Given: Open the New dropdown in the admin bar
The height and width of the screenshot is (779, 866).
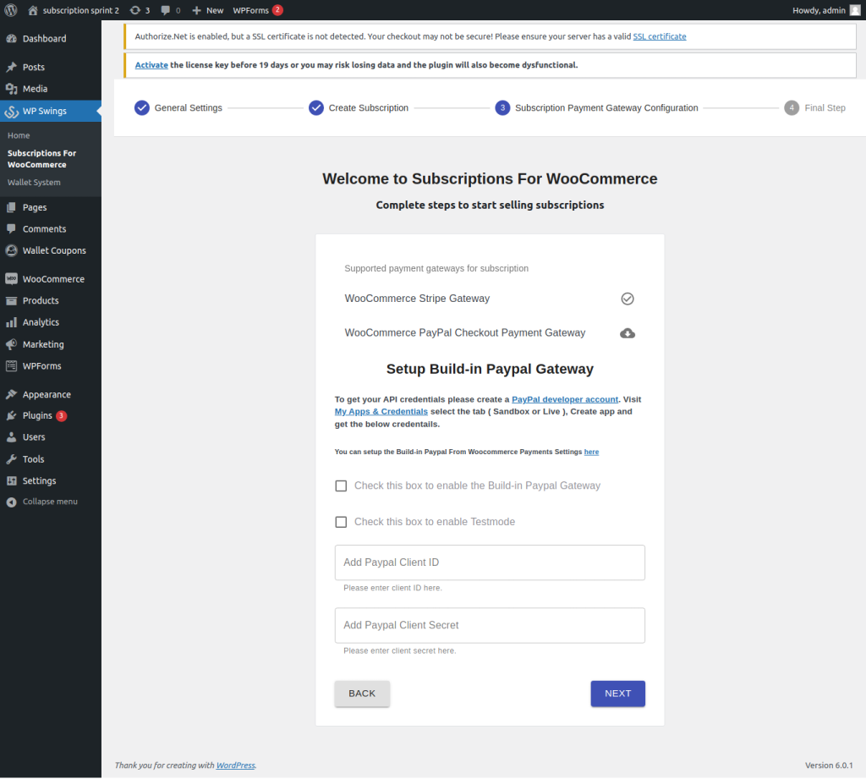Looking at the screenshot, I should 206,10.
